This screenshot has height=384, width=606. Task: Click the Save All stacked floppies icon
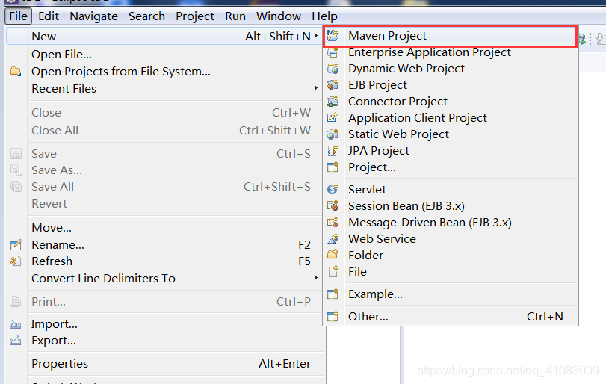(x=16, y=187)
